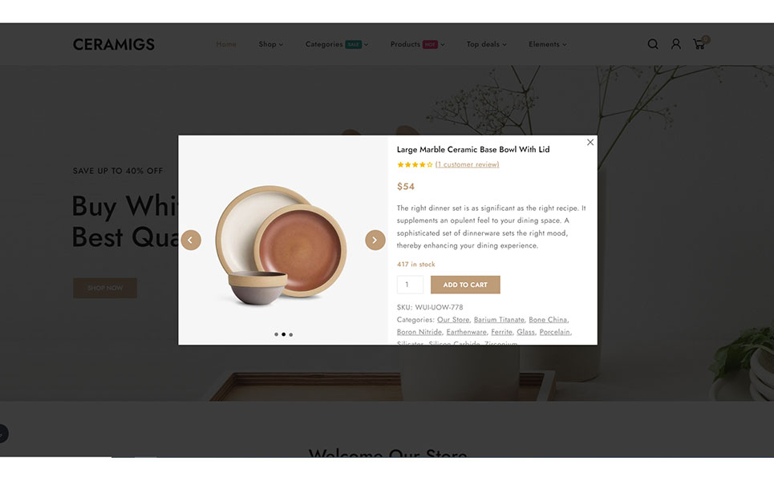Go to the Home menu item
The image size is (774, 481).
pos(226,44)
